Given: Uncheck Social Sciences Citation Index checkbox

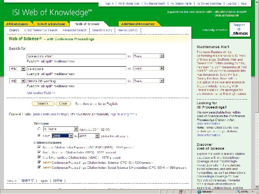Looking at the screenshot, I should pyautogui.click(x=39, y=152).
